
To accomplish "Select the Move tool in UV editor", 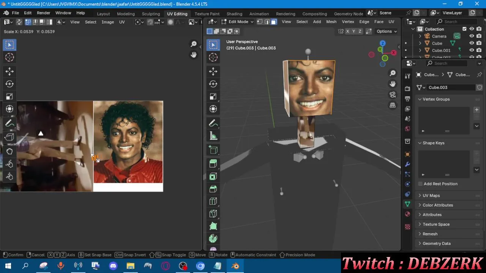I will [x=9, y=71].
